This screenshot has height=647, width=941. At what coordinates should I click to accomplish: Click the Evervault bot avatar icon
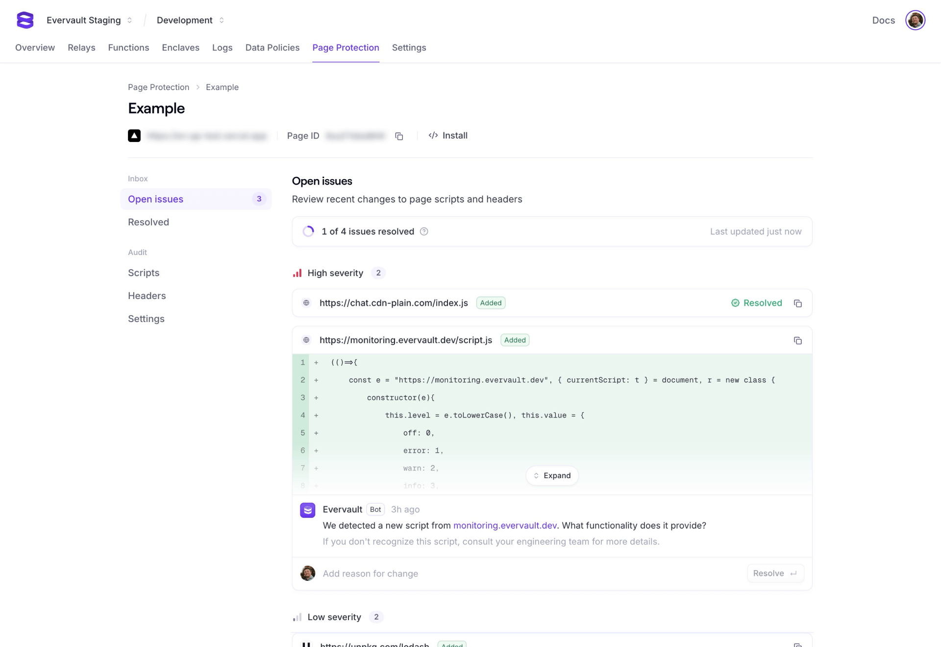tap(308, 510)
